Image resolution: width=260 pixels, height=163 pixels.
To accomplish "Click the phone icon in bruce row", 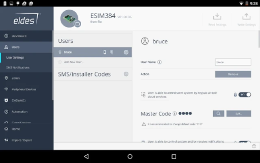I will pyautogui.click(x=104, y=52).
